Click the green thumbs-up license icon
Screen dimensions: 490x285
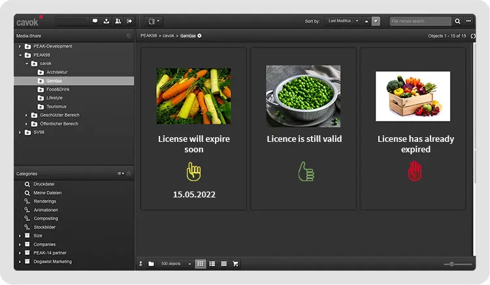306,171
